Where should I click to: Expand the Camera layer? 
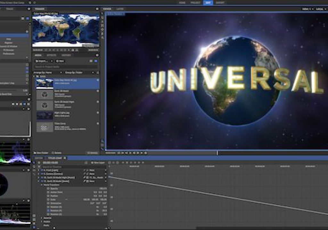tap(38, 174)
